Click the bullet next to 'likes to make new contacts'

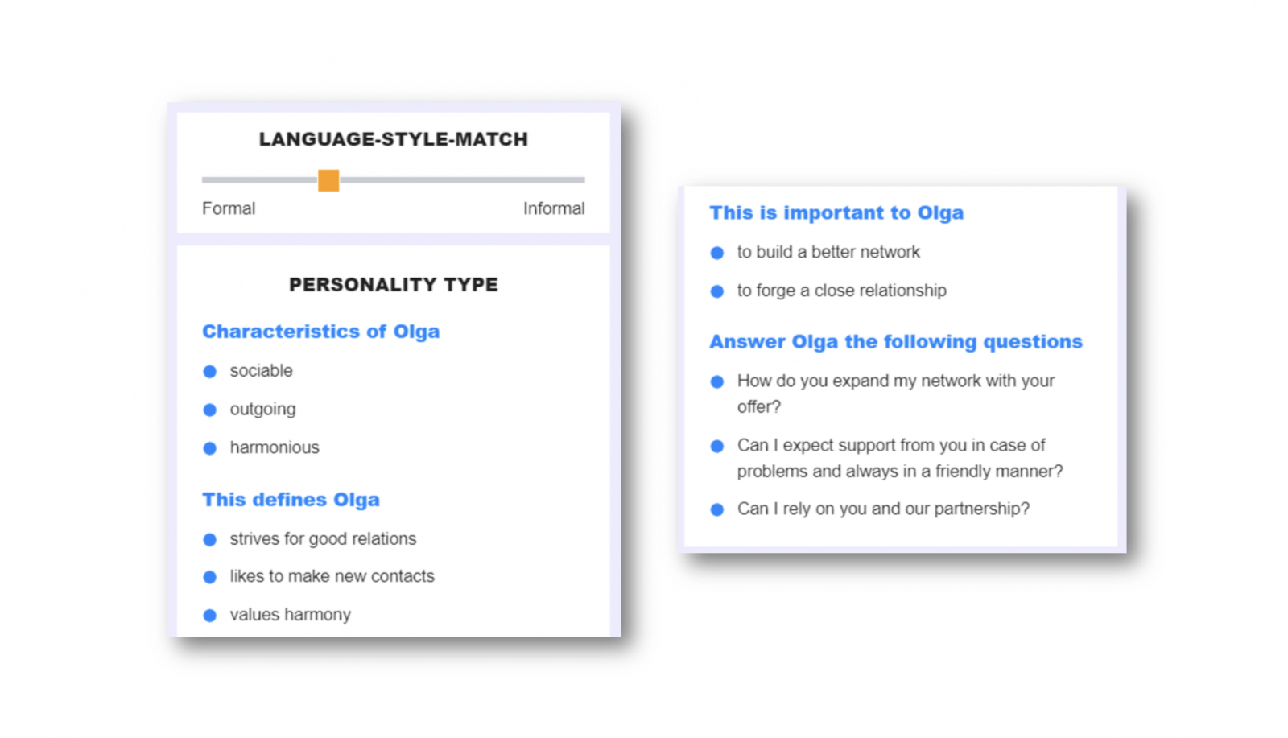(x=210, y=577)
